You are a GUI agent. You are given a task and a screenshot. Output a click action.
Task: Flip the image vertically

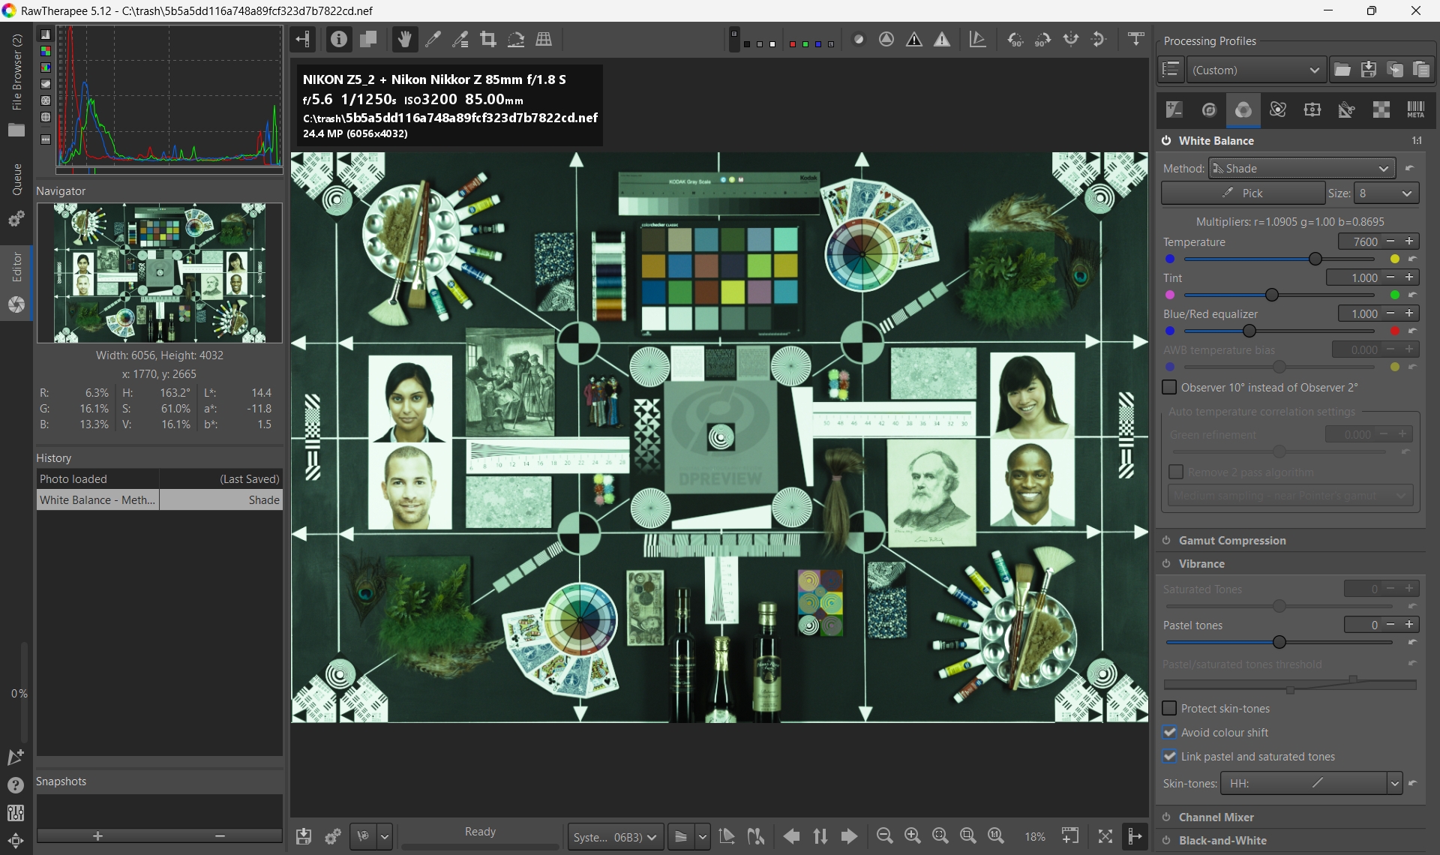pos(1099,39)
